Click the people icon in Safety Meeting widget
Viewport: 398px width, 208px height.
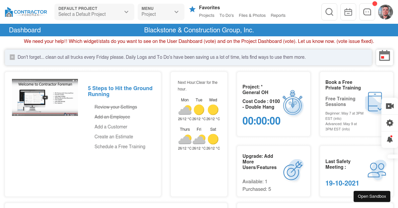point(377,169)
